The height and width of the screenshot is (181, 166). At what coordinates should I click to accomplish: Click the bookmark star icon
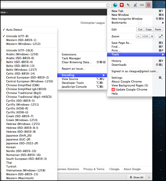coord(108,5)
